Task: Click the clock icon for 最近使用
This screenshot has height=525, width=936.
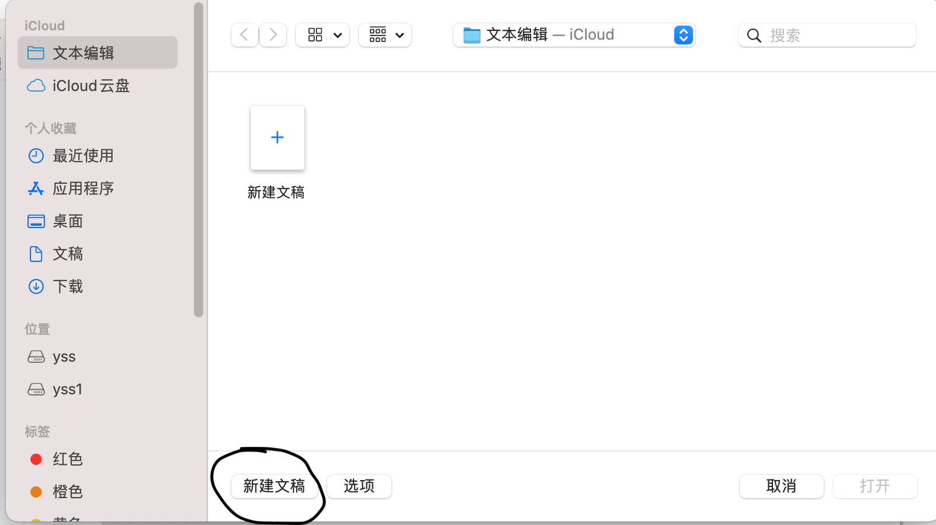Action: coord(36,156)
